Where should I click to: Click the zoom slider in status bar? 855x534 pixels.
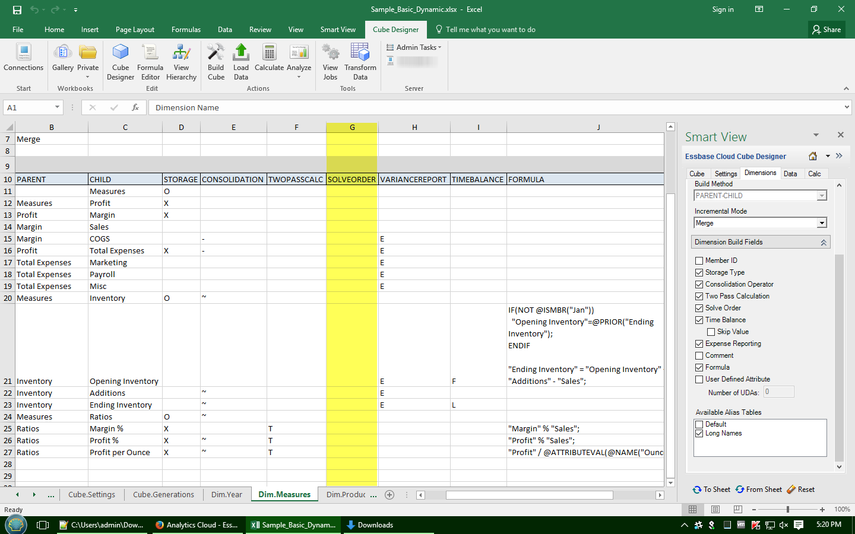tap(787, 510)
